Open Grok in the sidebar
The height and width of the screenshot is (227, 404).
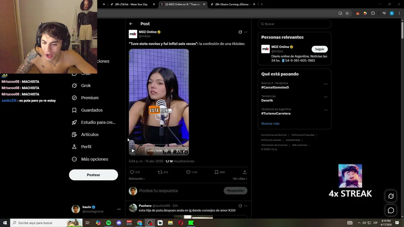click(x=81, y=85)
